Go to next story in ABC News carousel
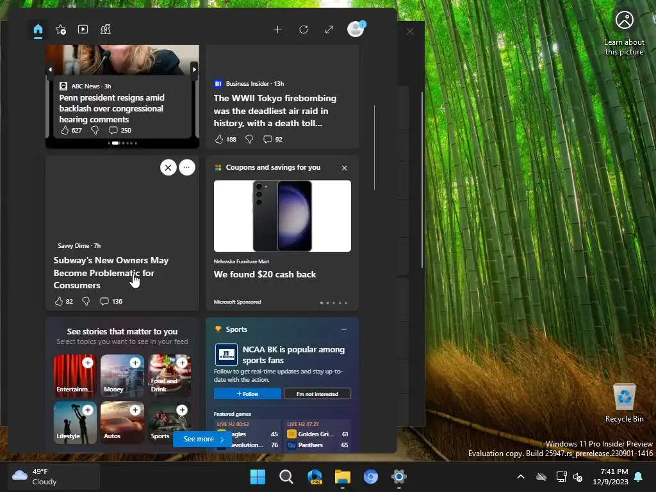Viewport: 656px width, 492px height. click(194, 69)
